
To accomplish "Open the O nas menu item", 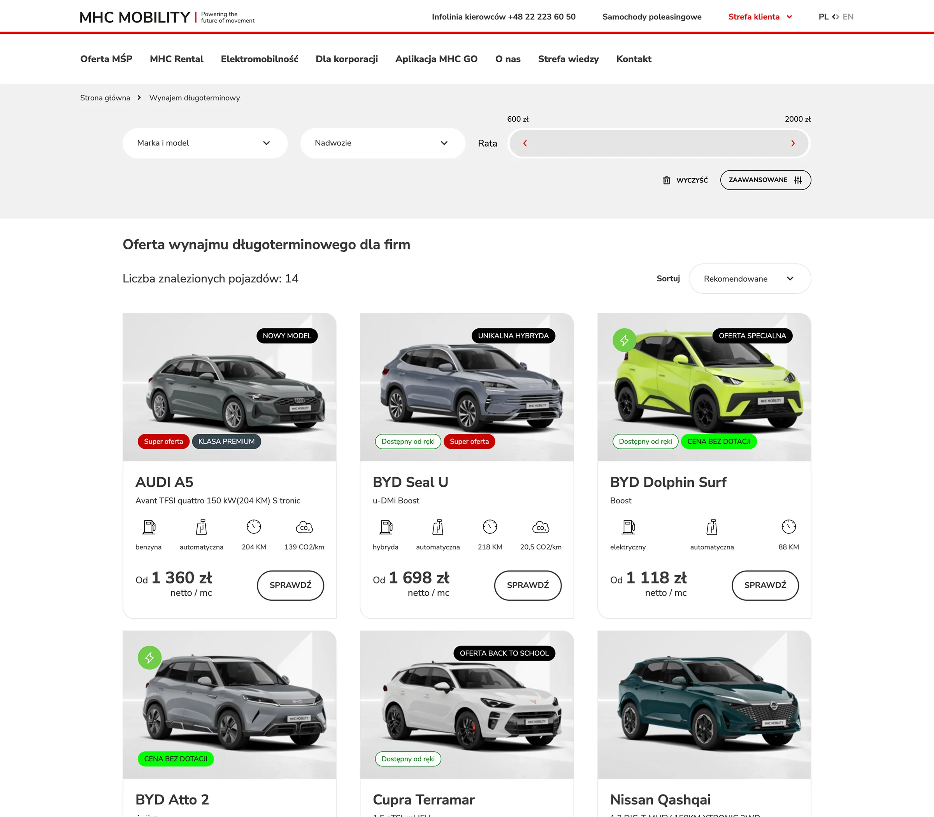I will (508, 59).
